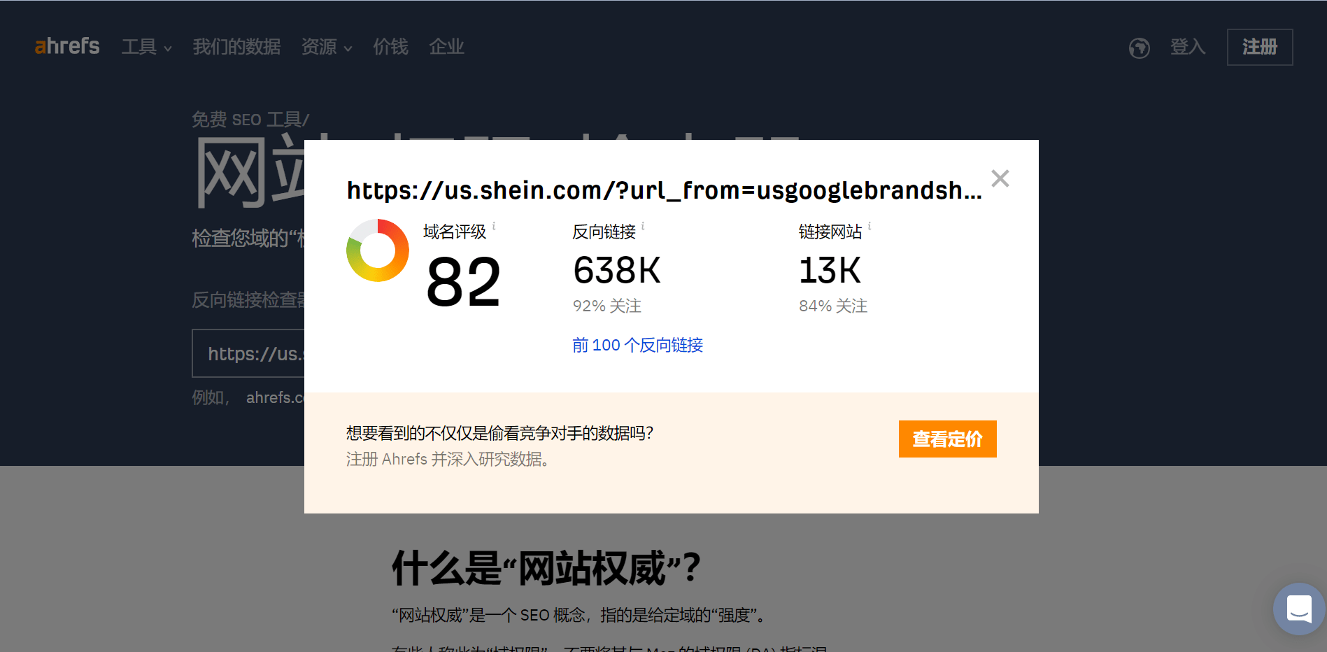The height and width of the screenshot is (652, 1327).
Task: Open 前 100 个反向链接 link
Action: coord(637,344)
